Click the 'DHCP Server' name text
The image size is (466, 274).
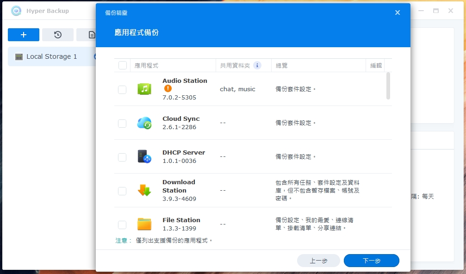184,152
